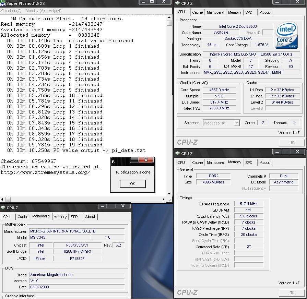Select CPU tab in top CPU-Z window

[181, 12]
